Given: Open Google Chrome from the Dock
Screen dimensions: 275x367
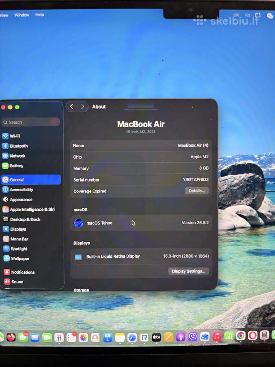Looking at the screenshot, I should pyautogui.click(x=241, y=336).
